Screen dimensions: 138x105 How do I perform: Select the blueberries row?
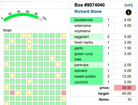click(x=103, y=20)
